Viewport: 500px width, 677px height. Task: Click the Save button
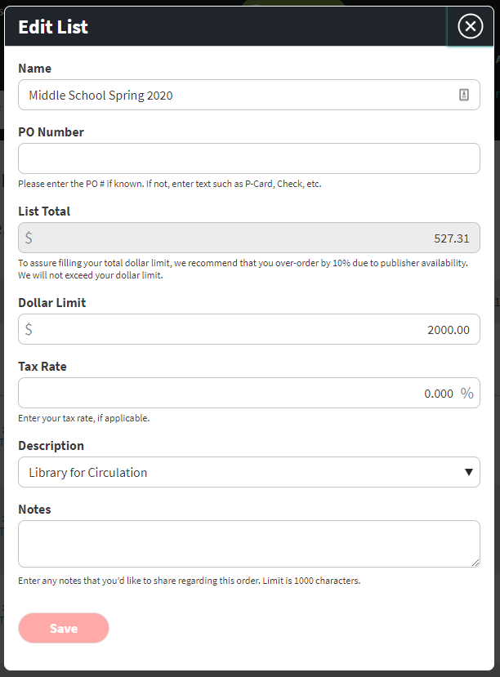coord(63,628)
